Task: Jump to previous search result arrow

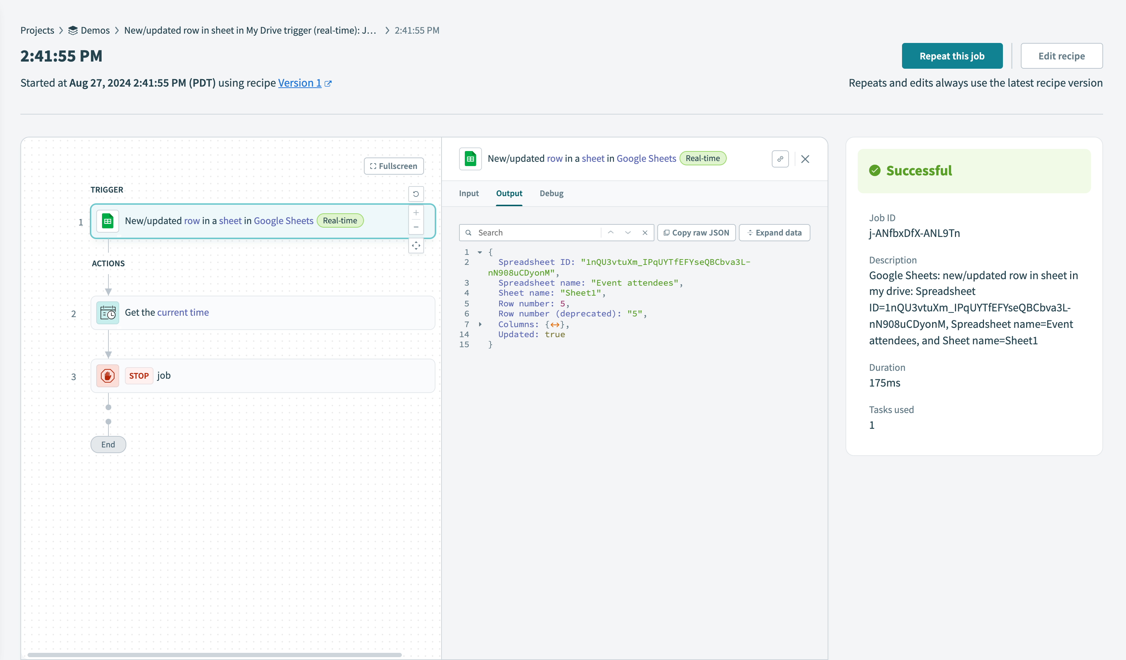Action: point(610,232)
